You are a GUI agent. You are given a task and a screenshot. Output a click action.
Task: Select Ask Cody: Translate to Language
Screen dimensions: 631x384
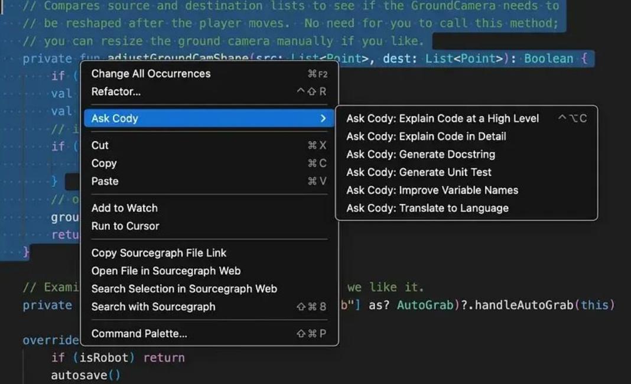coord(466,208)
